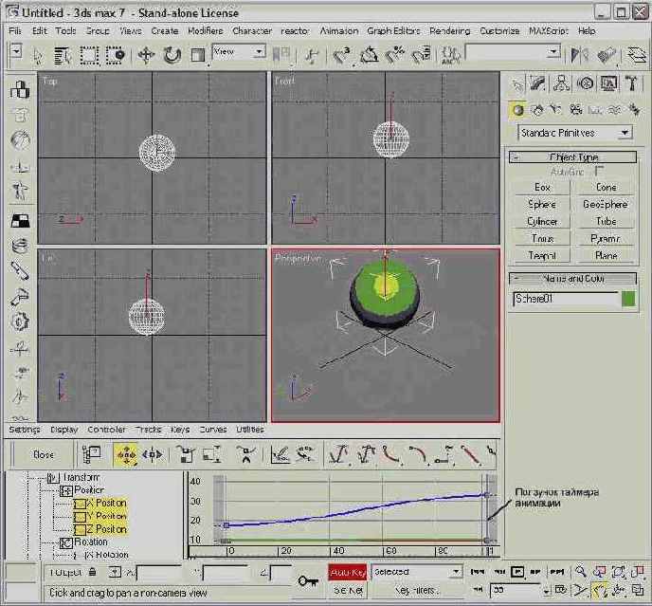Screen dimensions: 652x606
Task: Collapse the Object Type rollout
Action: point(573,157)
